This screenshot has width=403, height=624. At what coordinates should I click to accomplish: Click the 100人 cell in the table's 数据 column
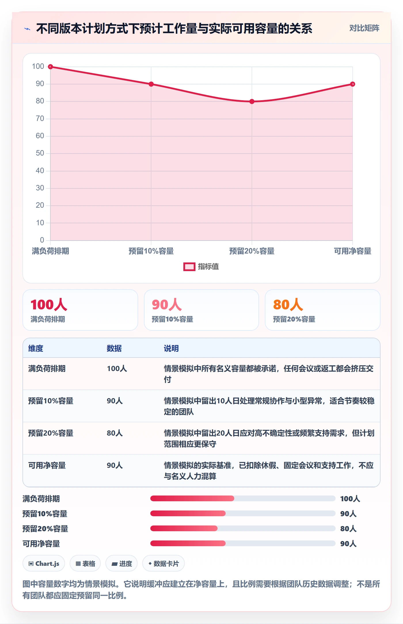coord(117,369)
